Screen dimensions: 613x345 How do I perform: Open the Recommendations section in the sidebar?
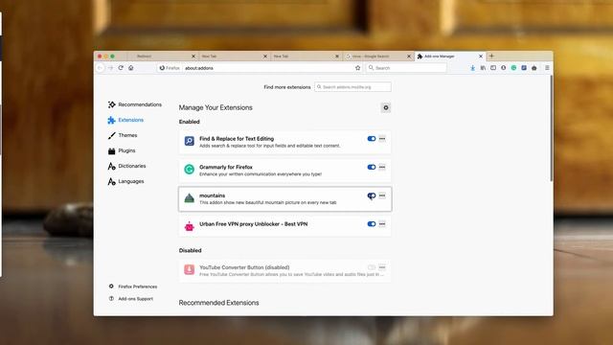coord(135,104)
